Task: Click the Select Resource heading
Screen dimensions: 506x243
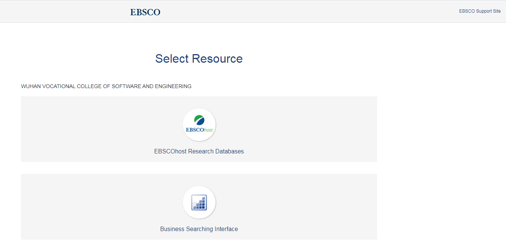Action: [199, 59]
